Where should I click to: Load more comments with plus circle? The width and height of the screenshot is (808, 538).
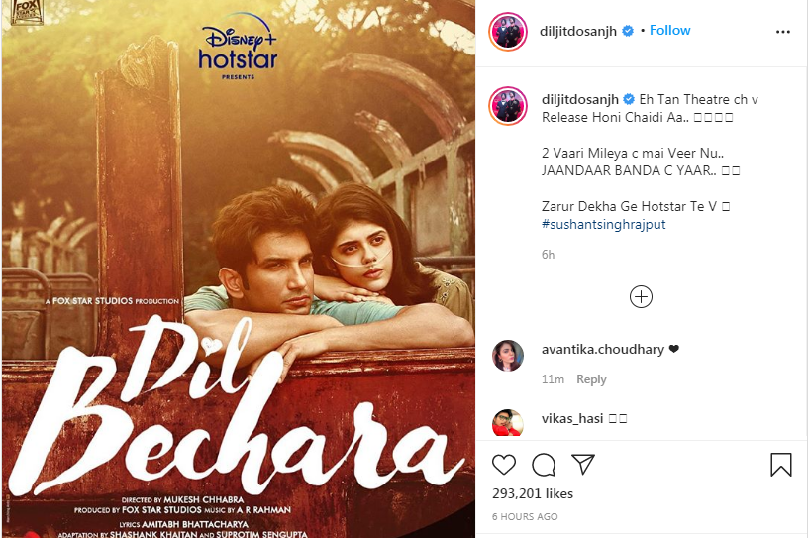pyautogui.click(x=641, y=296)
